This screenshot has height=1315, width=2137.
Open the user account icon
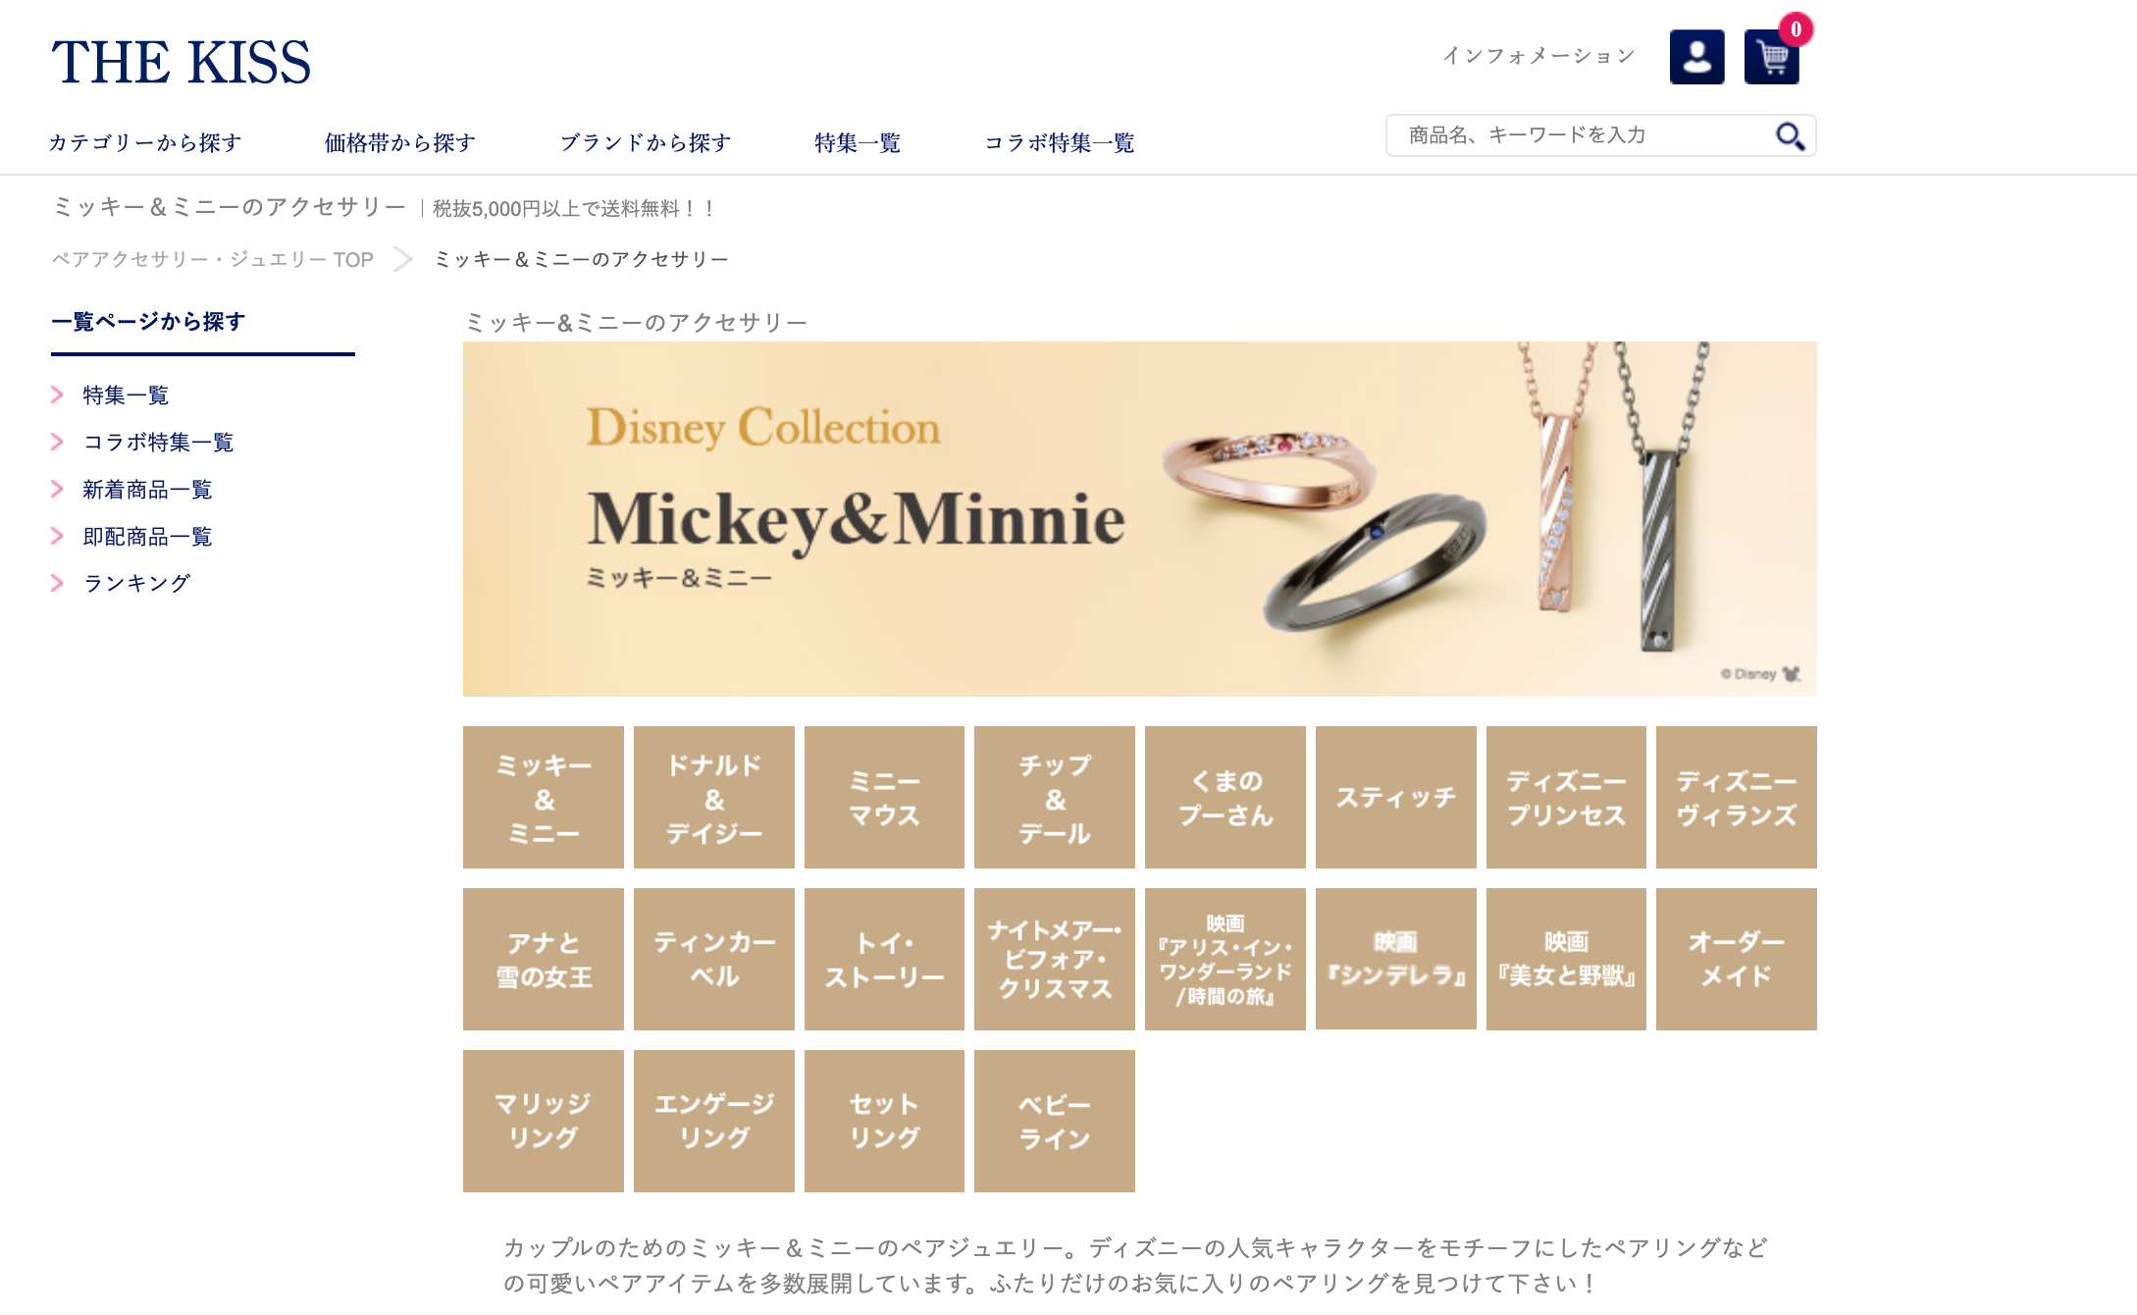pyautogui.click(x=1696, y=57)
